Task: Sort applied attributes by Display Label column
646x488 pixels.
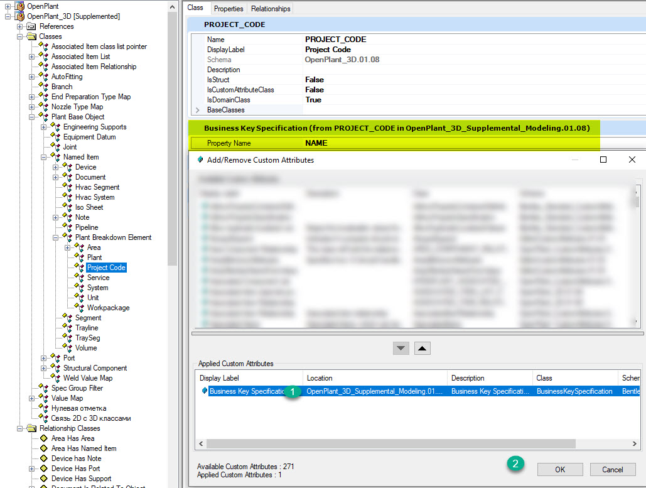Action: pos(249,378)
